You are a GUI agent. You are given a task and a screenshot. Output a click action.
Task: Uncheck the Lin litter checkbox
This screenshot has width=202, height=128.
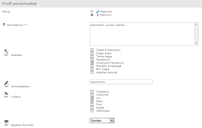(92, 98)
